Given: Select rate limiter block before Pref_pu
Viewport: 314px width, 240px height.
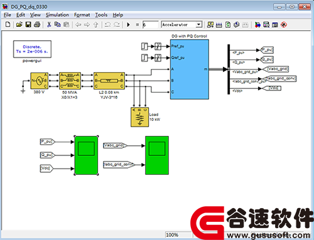Looking at the screenshot, I should pos(158,46).
